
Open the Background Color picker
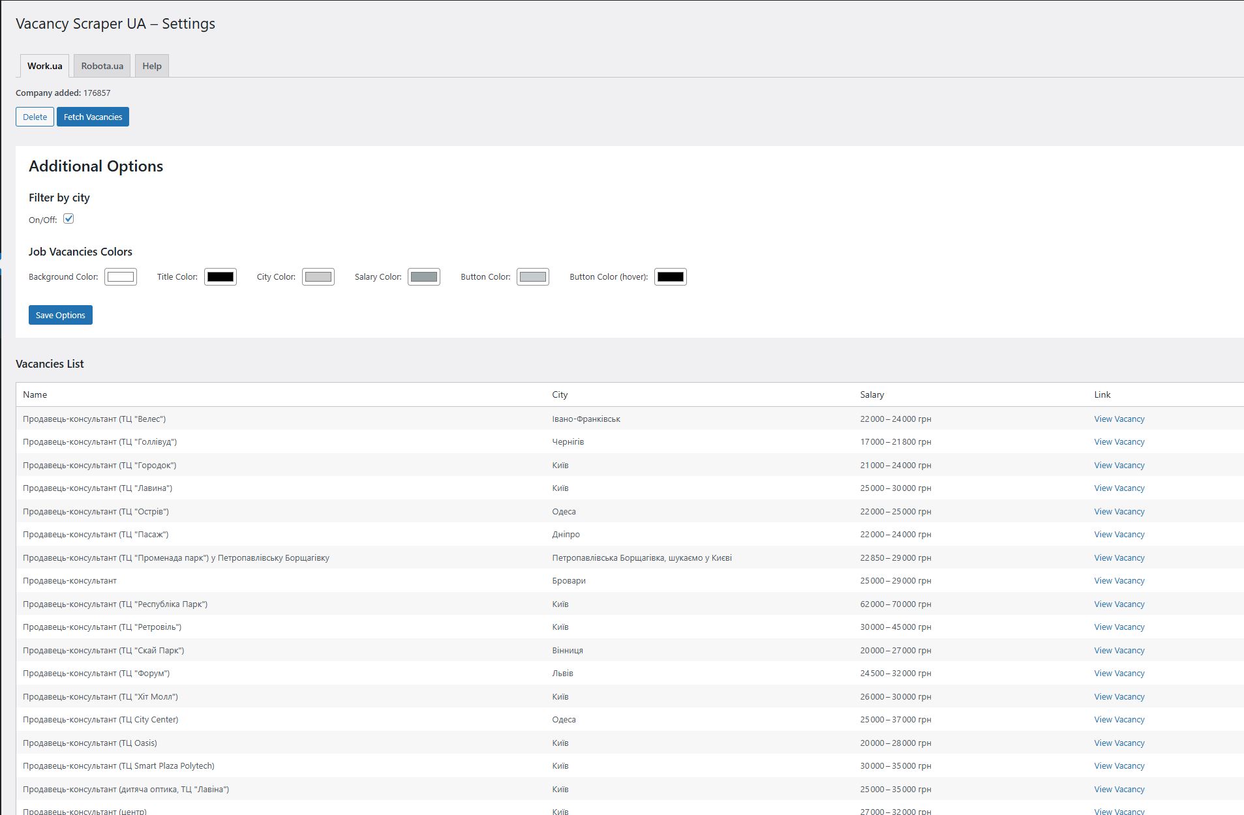pos(121,277)
